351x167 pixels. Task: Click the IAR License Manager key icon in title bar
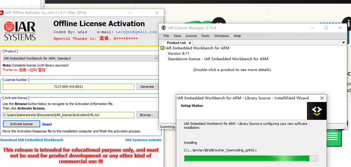pos(164,28)
